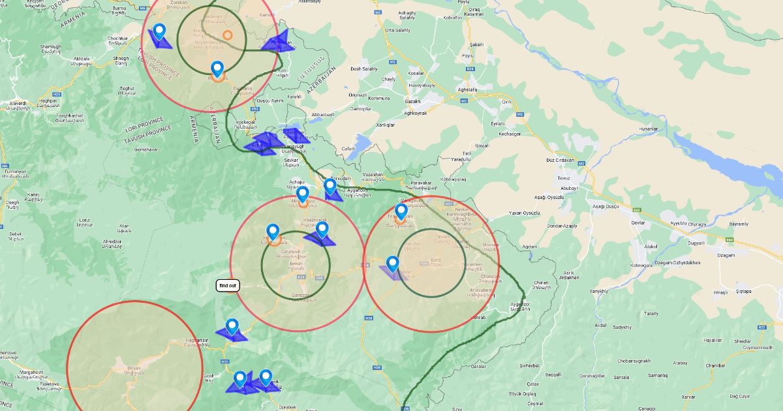Click the Tovuz city label

pyautogui.click(x=562, y=177)
